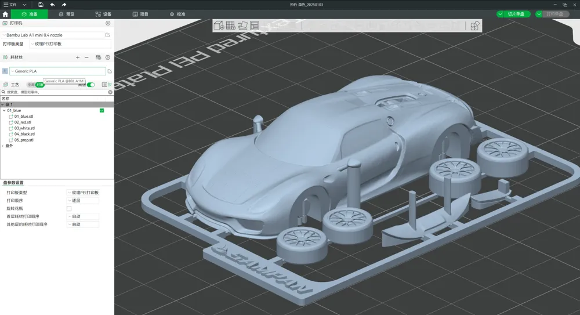
Task: Click filament color swatch number 1
Action: click(x=5, y=71)
